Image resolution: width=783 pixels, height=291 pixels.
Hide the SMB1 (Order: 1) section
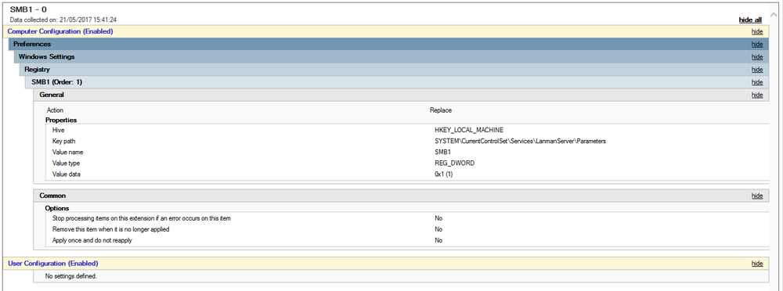[x=757, y=82]
